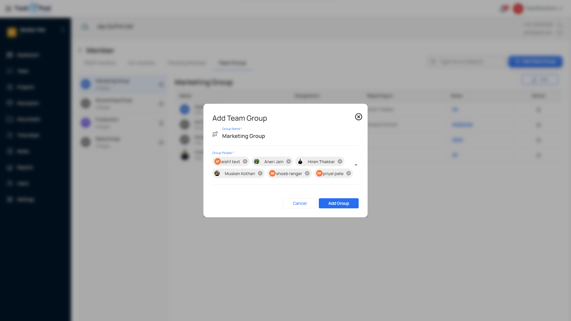This screenshot has height=321, width=571.
Task: Click the SR avatar badge
Action: click(x=272, y=173)
